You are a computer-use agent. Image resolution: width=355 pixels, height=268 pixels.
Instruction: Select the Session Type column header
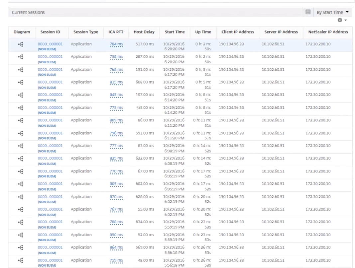[x=85, y=32]
